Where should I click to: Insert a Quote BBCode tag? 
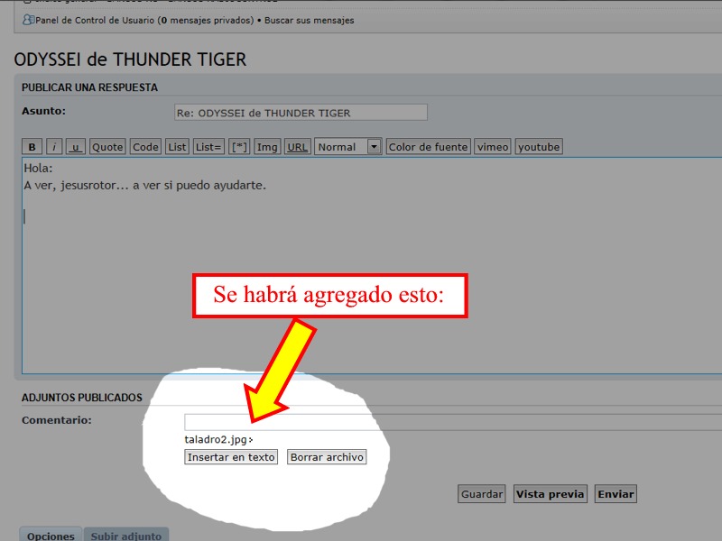click(107, 147)
